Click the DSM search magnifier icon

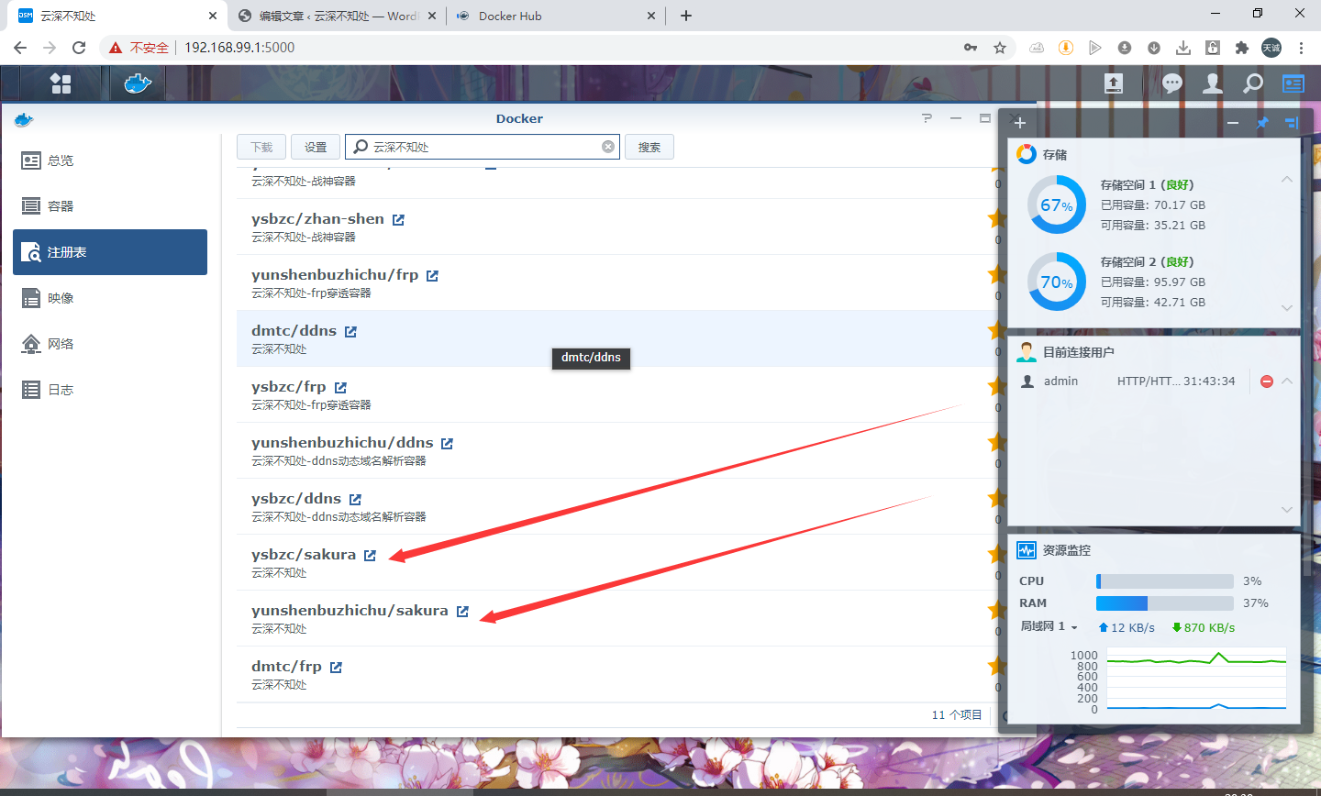(1252, 83)
